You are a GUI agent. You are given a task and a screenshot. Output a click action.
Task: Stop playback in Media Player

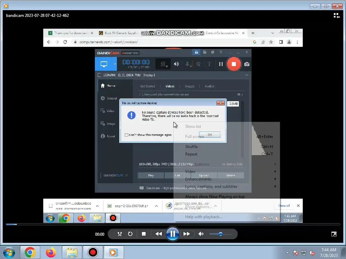click(x=144, y=234)
